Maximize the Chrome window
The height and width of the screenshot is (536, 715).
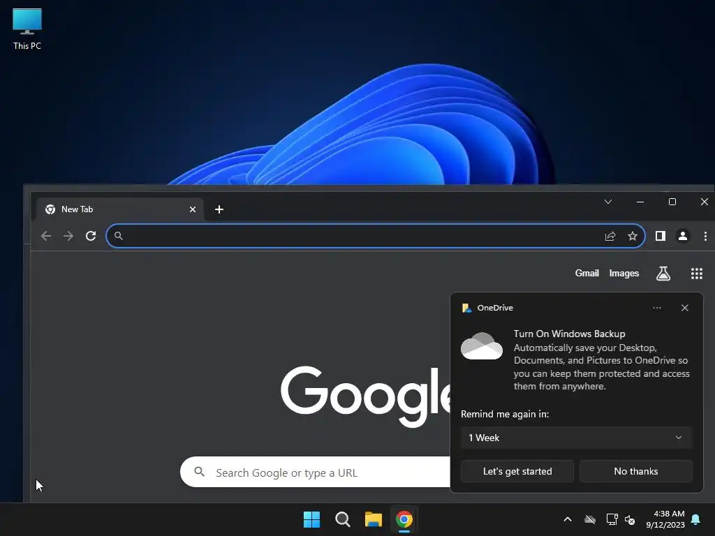672,202
